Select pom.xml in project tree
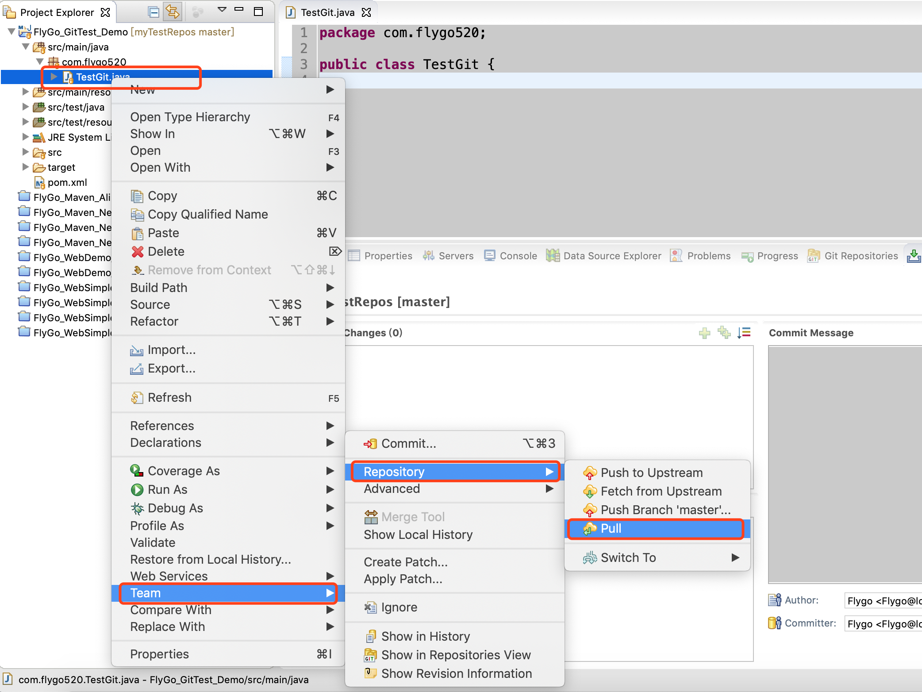The height and width of the screenshot is (692, 922). (x=67, y=182)
